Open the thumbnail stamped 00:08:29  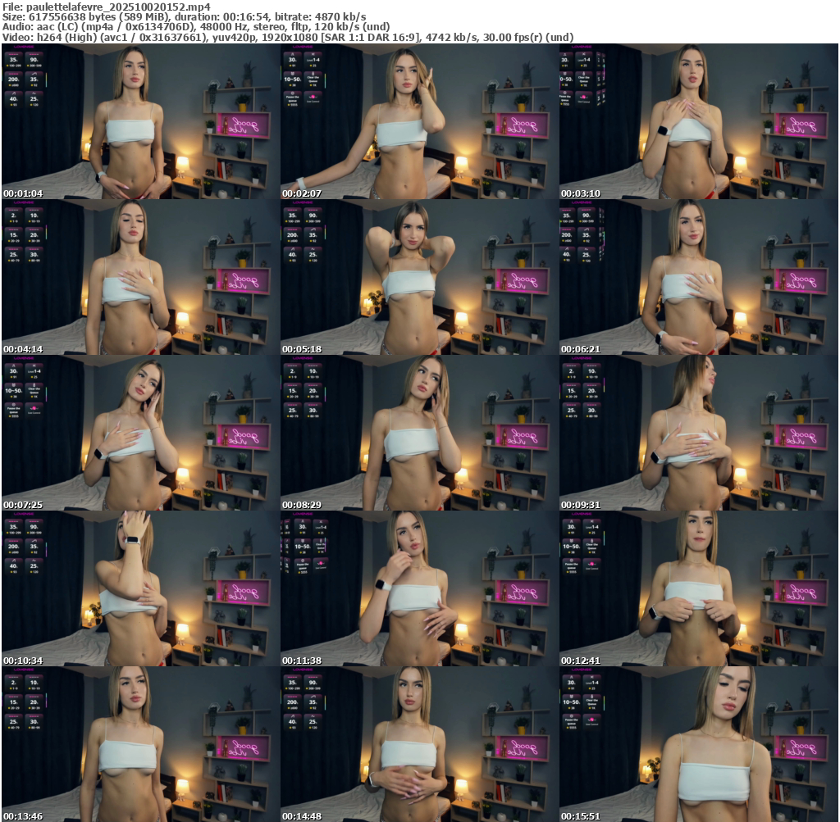coord(419,433)
